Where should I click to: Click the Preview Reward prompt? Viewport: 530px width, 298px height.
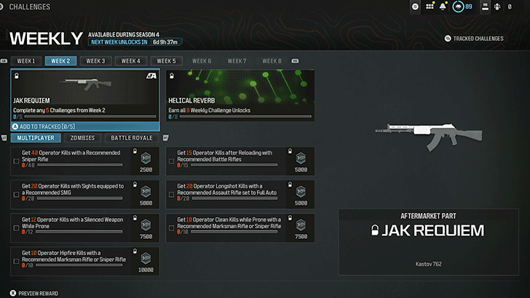pos(34,293)
